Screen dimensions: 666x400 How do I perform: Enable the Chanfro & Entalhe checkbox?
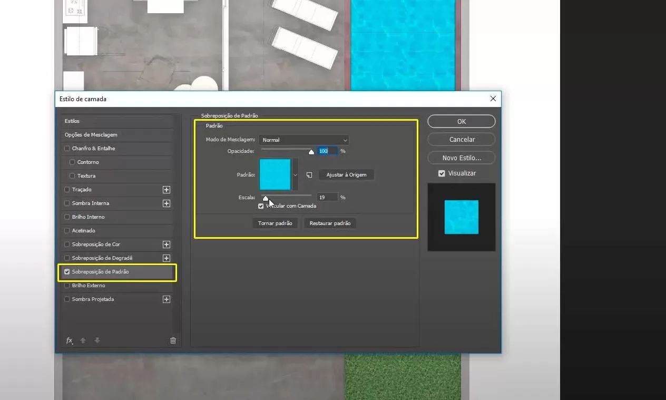pyautogui.click(x=67, y=149)
